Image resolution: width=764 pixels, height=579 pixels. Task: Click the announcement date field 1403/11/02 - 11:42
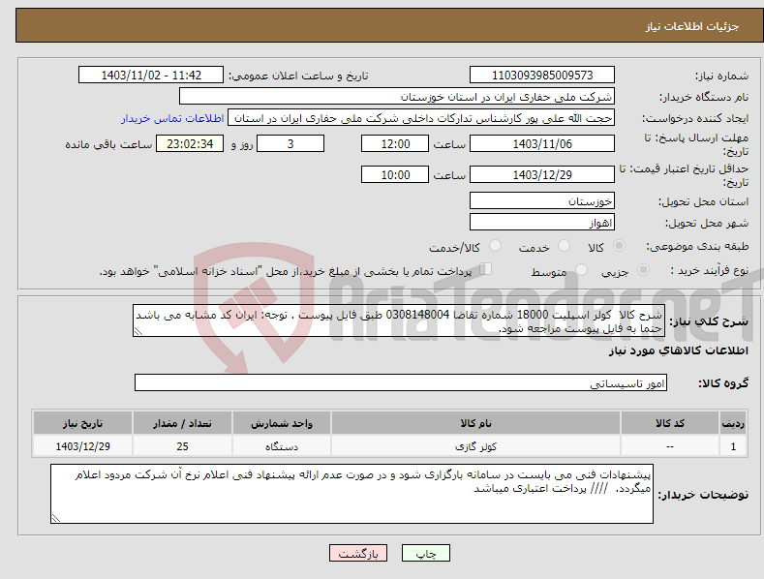(151, 76)
